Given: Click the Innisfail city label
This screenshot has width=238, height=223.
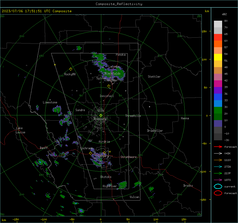Looking at the screenshot, I should [x=107, y=96].
